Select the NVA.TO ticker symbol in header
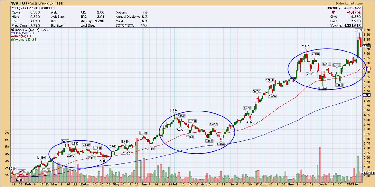This screenshot has width=375, height=187. [18, 3]
